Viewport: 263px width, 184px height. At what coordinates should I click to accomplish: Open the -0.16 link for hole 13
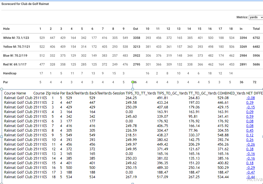[251, 154]
